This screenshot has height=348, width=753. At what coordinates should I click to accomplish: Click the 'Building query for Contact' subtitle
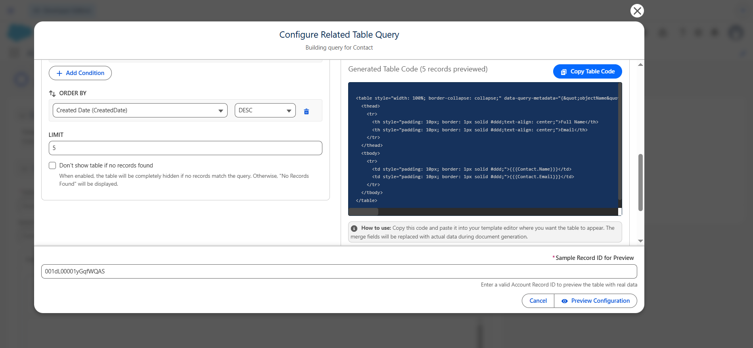(339, 48)
